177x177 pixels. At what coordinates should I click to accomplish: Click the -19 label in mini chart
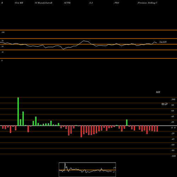[x=114, y=168]
